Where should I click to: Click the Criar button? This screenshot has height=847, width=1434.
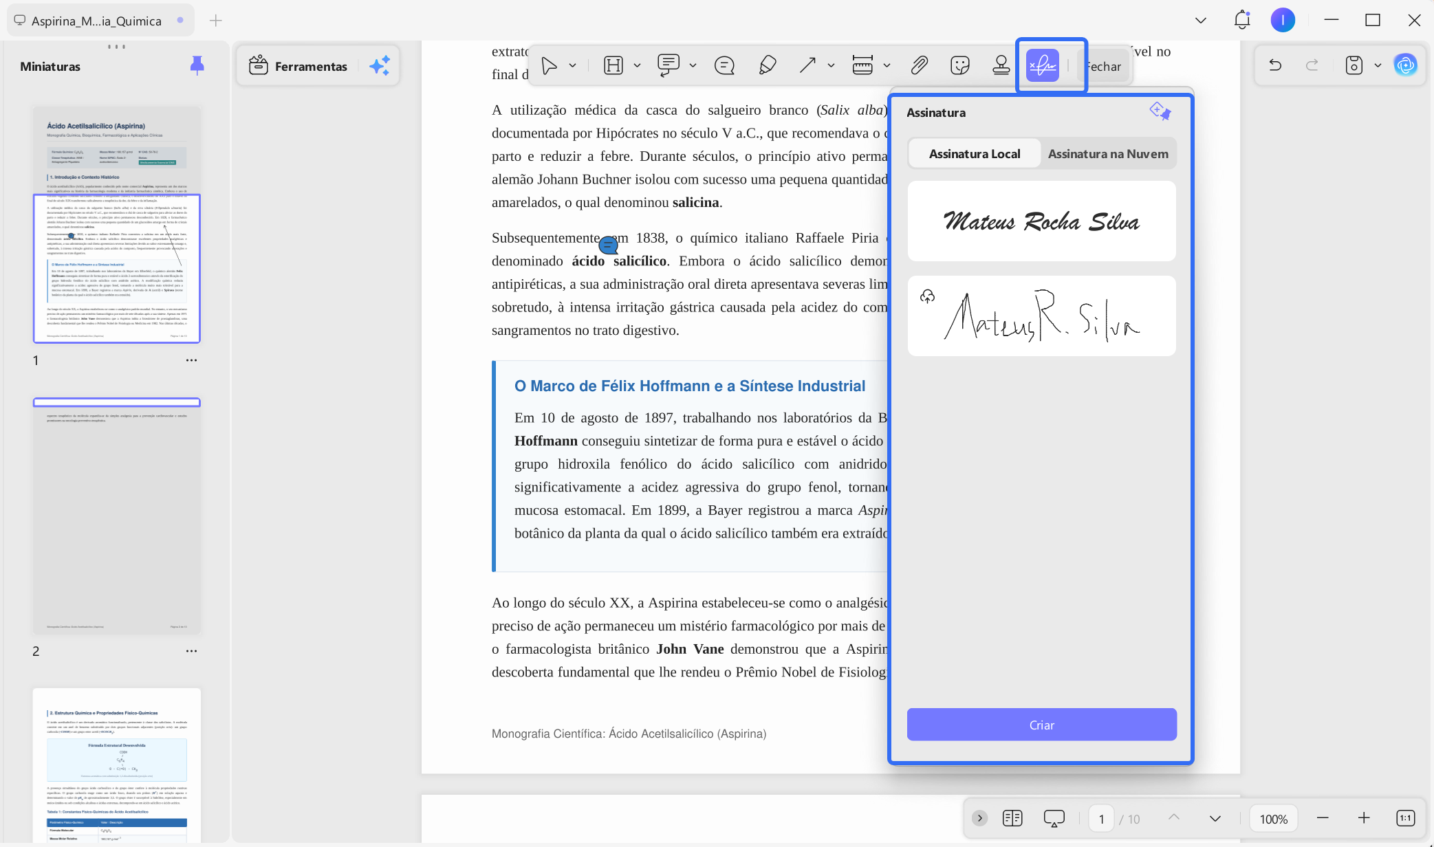[1041, 725]
